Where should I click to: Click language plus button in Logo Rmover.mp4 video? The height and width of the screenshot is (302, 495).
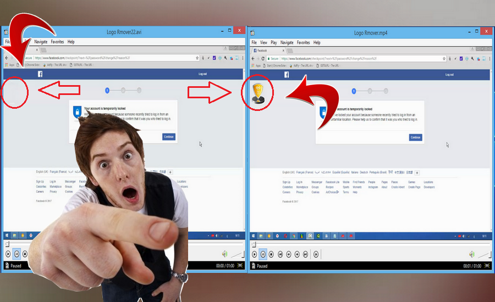(x=417, y=173)
